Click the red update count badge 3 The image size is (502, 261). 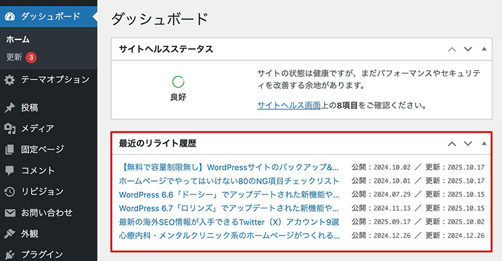pos(31,57)
